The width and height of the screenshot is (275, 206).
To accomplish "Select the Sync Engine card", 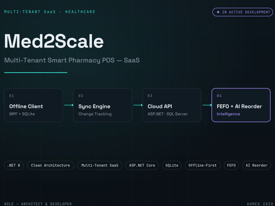I will point(103,105).
